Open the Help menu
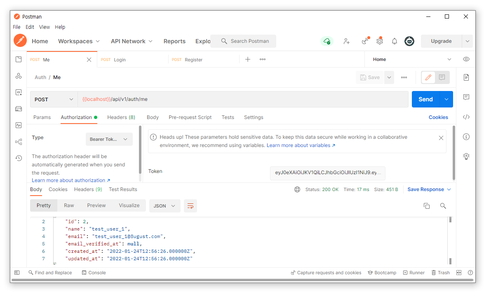Screen dimensions: 484x294 60,27
